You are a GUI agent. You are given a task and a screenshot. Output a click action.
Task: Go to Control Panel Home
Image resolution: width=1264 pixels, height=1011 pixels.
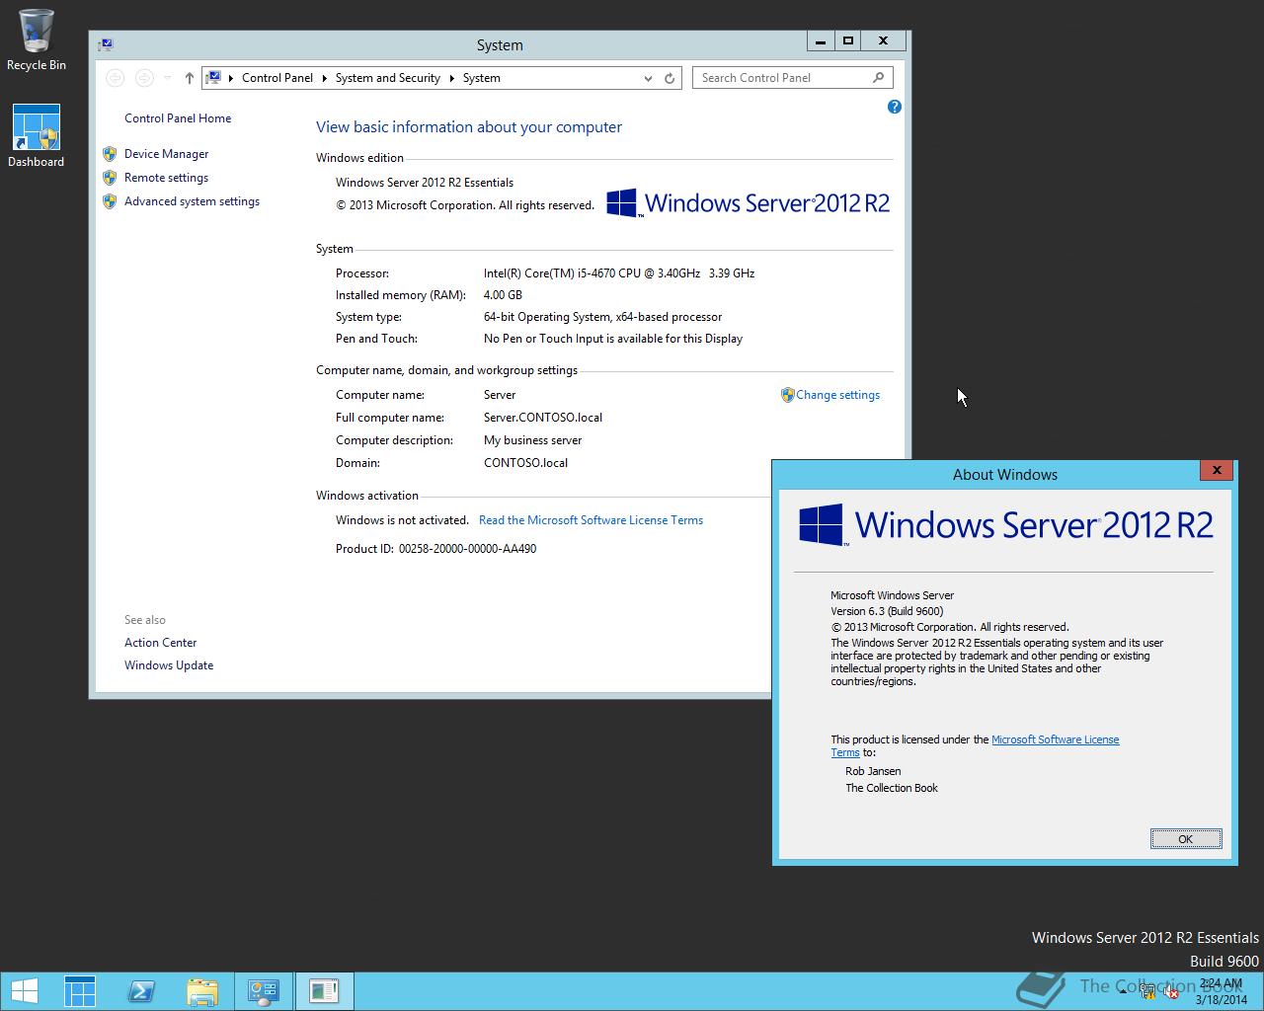(178, 118)
